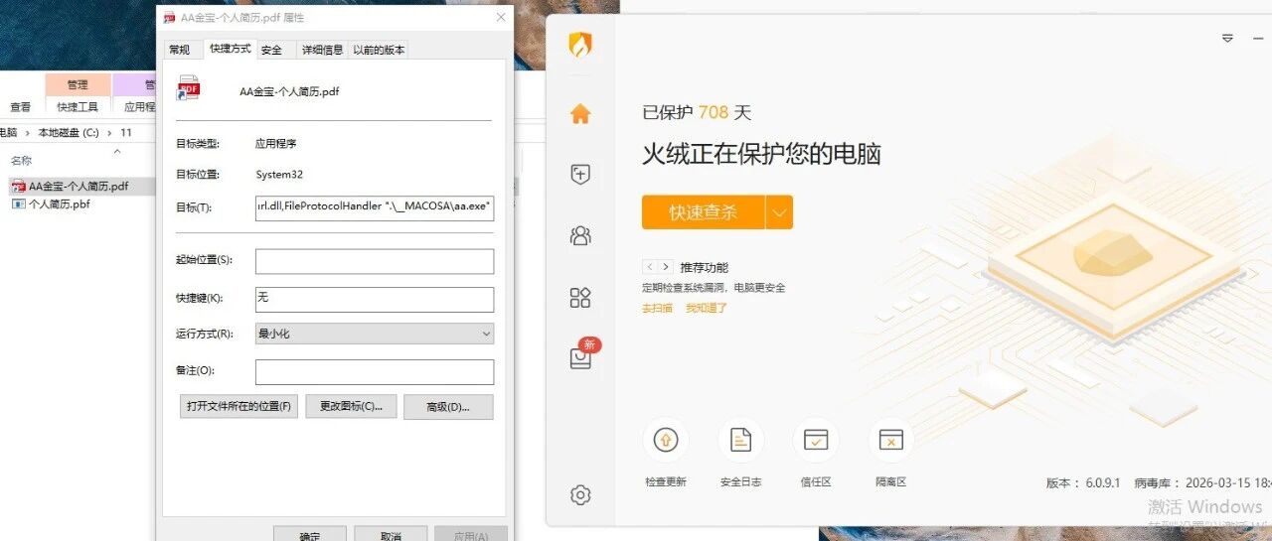1272x541 pixels.
Task: Click 检查更新 update icon
Action: (x=665, y=440)
